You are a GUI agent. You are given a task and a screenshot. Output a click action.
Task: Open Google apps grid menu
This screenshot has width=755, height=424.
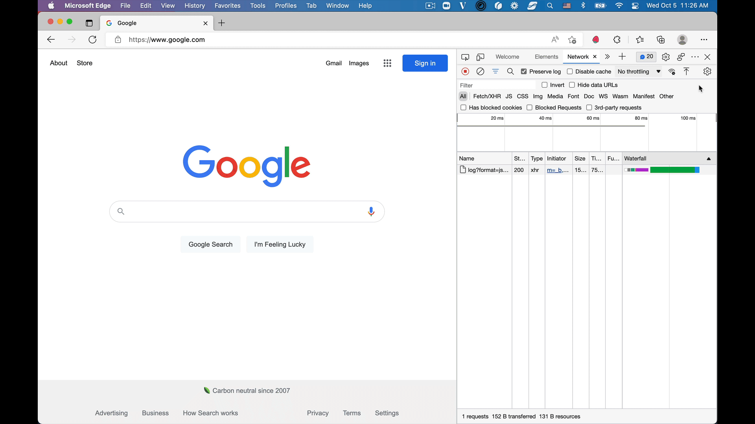coord(387,63)
